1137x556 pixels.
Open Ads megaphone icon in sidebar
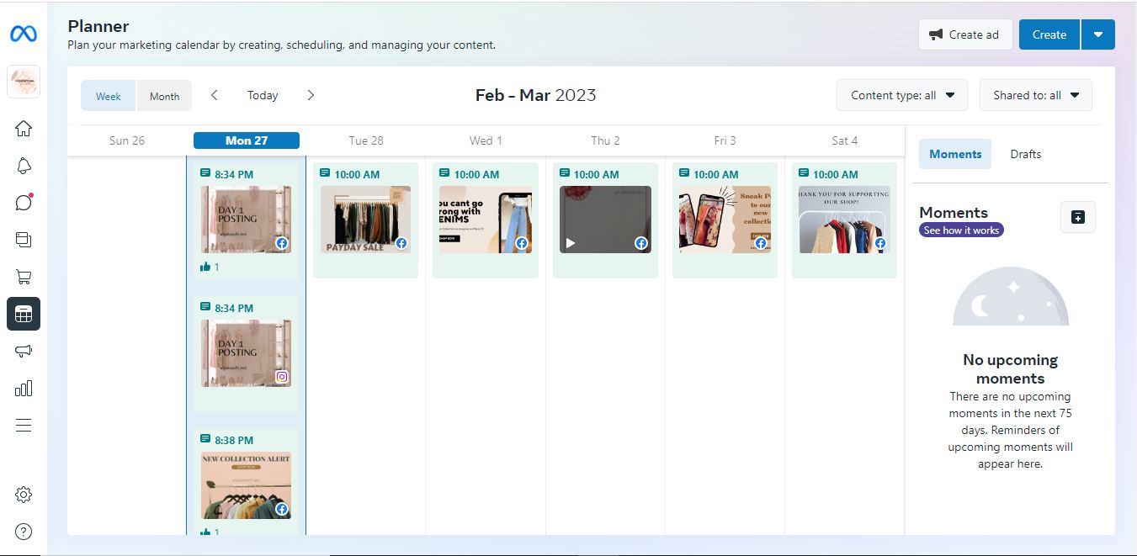[x=24, y=351]
